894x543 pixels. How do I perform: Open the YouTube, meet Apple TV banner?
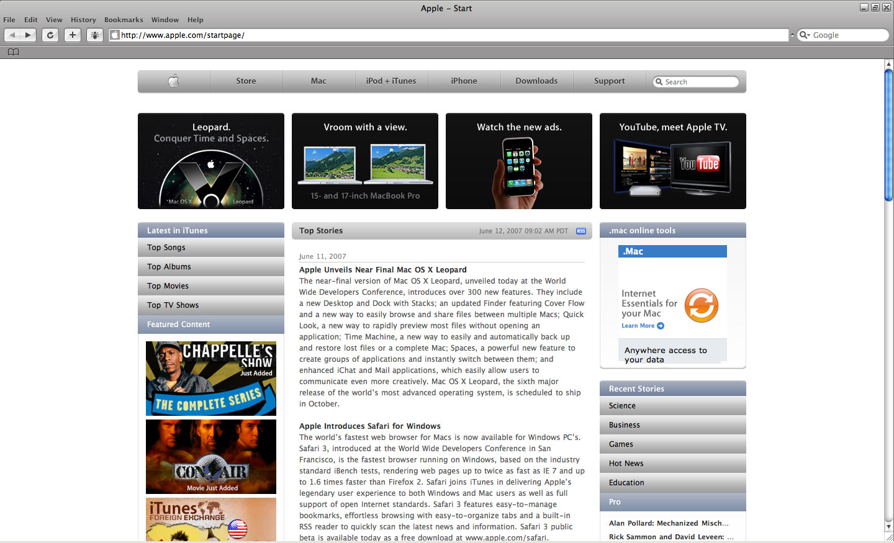tap(673, 161)
